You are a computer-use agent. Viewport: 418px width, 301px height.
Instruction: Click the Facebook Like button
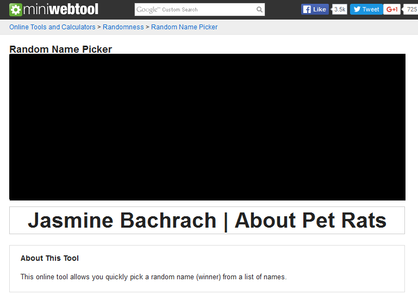315,9
